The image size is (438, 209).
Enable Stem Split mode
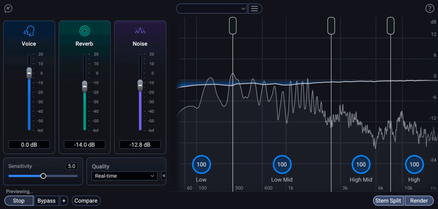tap(388, 201)
